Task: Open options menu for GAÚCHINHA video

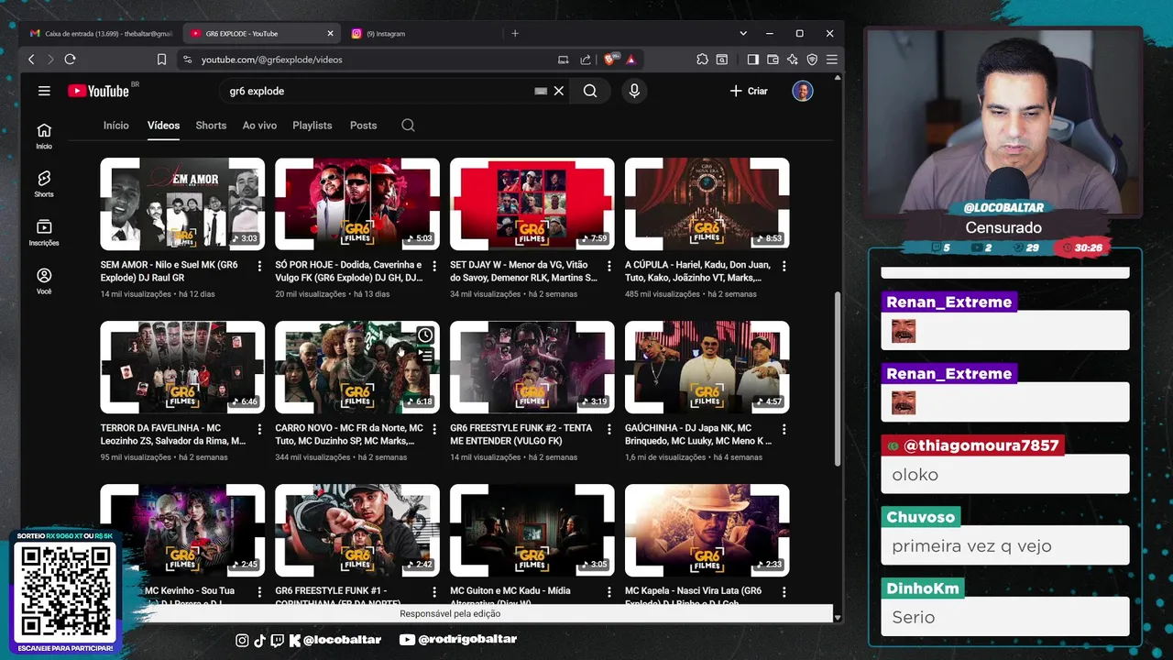Action: pos(784,429)
